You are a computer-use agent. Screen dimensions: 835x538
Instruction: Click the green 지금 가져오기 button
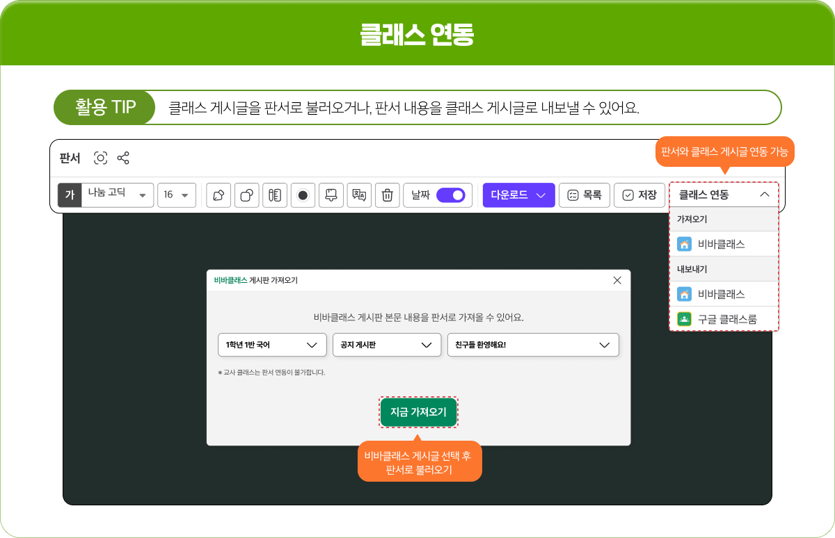[418, 412]
